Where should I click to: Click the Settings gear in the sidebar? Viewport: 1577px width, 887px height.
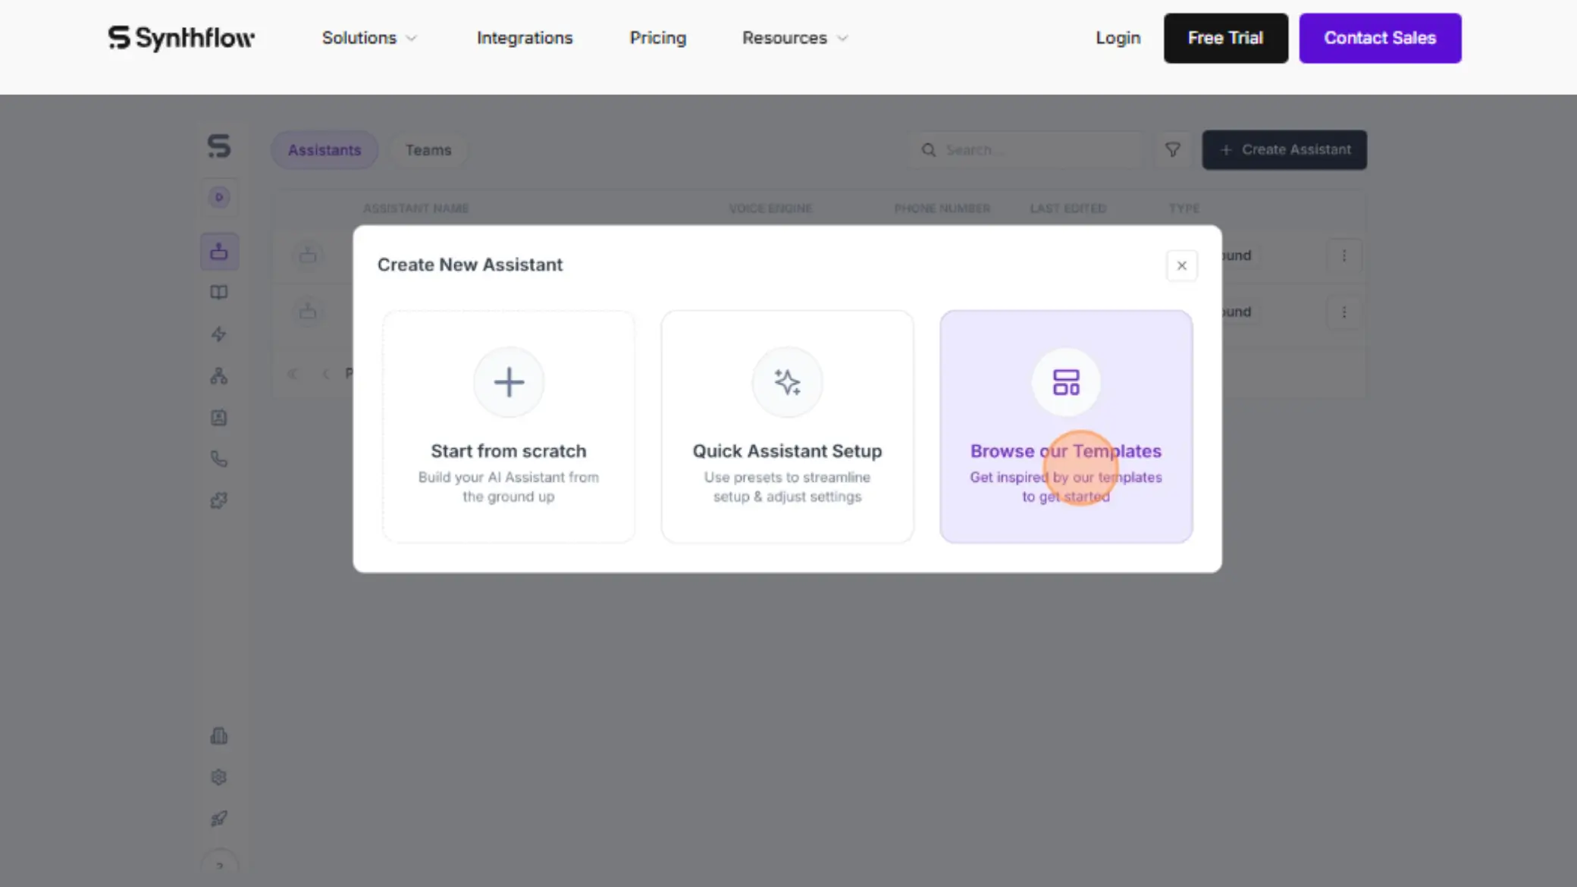(219, 777)
